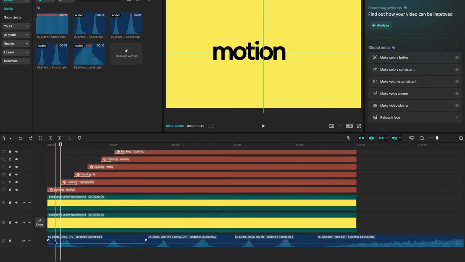Click the Analyze button
The width and height of the screenshot is (465, 262).
380,25
